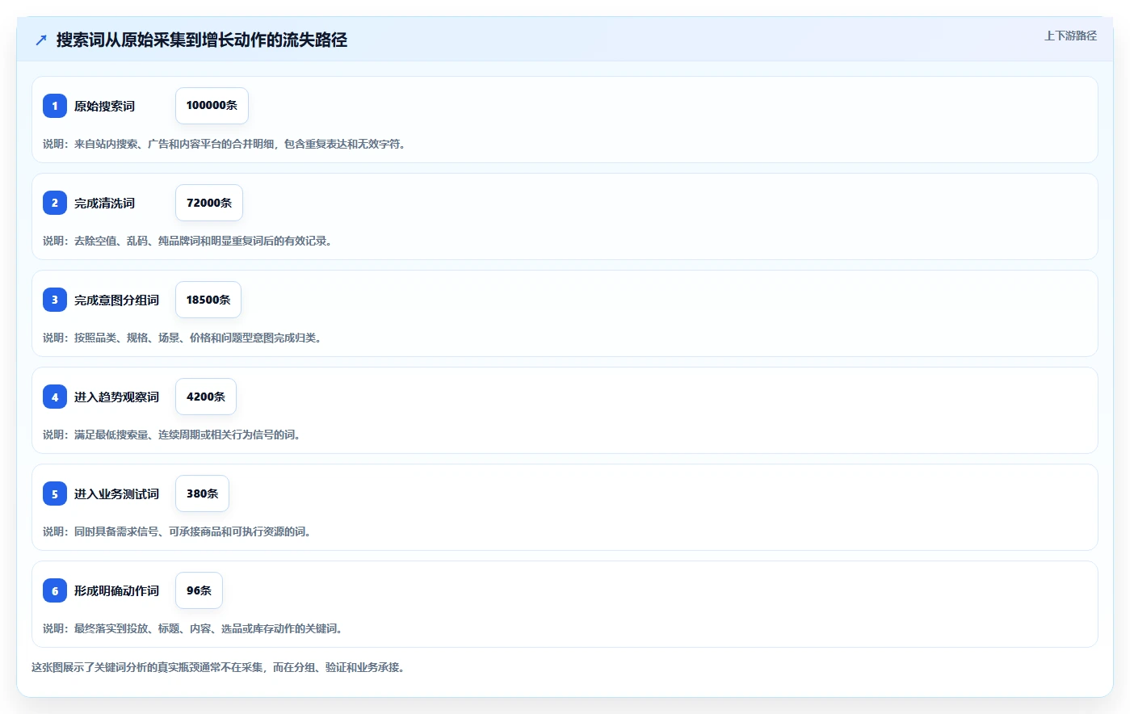
Task: Click the description starting 说明：满足最低搜索量
Action: tap(172, 435)
